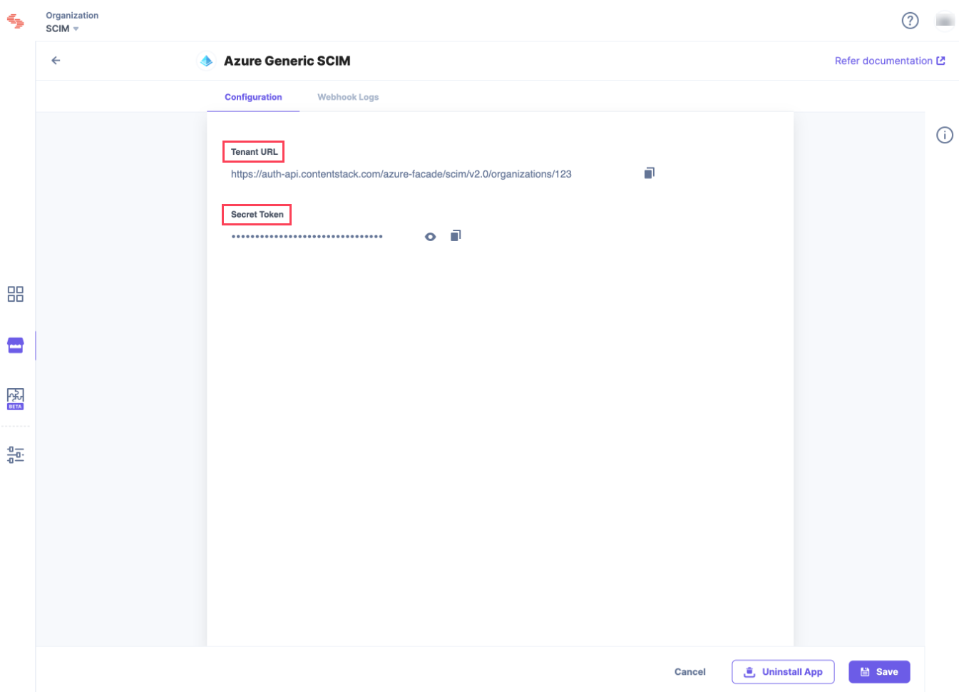Open the dashboard grid icon in sidebar
959x692 pixels.
coord(16,294)
